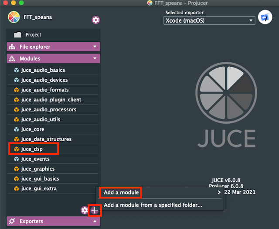Viewport: 279px width, 229px height.
Task: Click the plus button to add module
Action: tap(95, 210)
